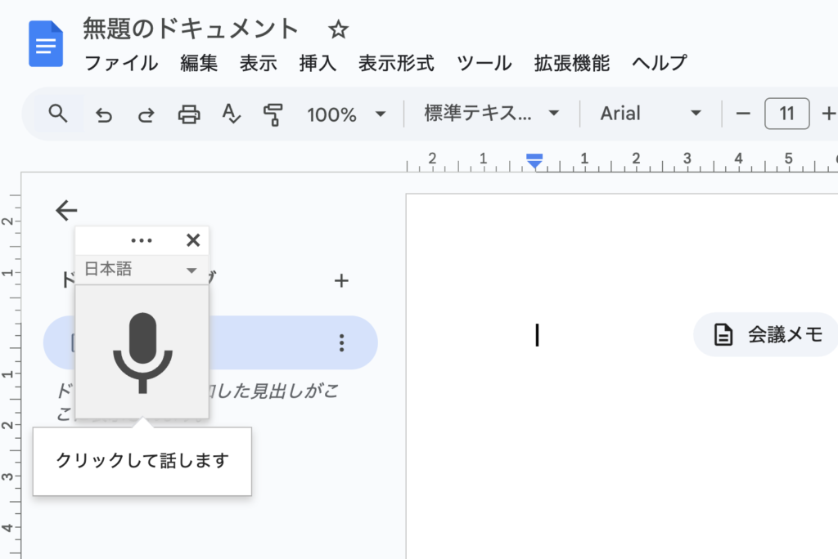Image resolution: width=838 pixels, height=559 pixels.
Task: Run the spelling and grammar check
Action: point(232,114)
